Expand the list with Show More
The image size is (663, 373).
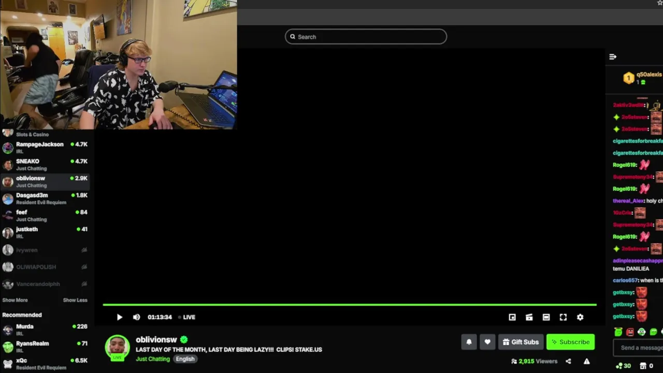15,300
